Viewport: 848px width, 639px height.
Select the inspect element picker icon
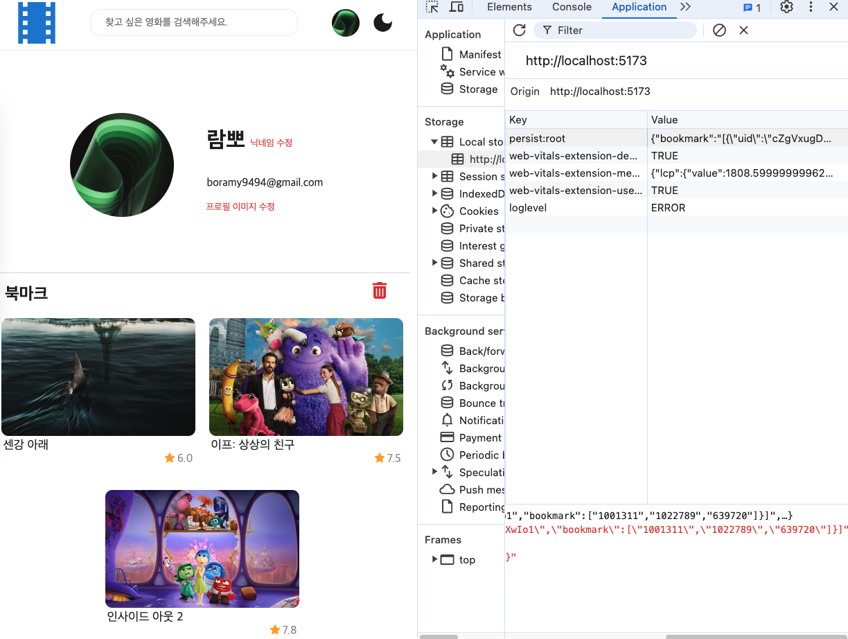point(432,7)
